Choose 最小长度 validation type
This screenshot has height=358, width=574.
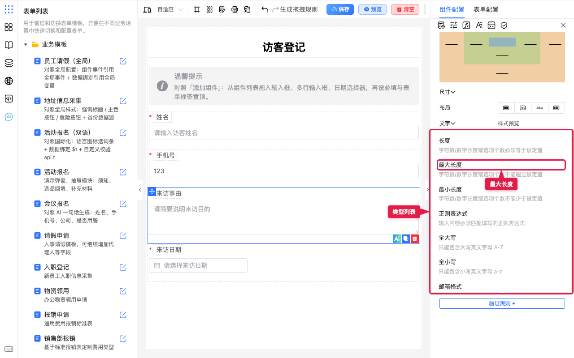click(501, 193)
